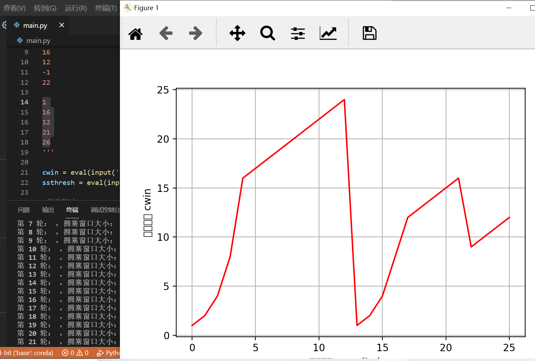Click terminal row 第 15 轮
Image resolution: width=535 pixels, height=361 pixels.
(x=67, y=291)
